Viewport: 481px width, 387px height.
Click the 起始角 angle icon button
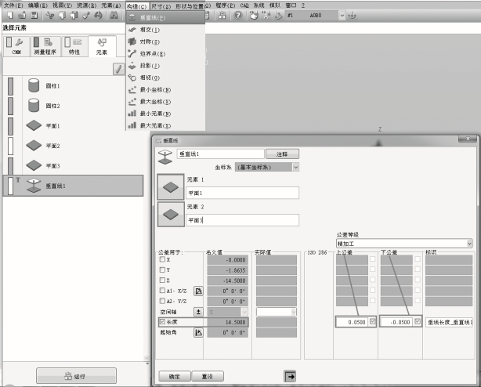point(198,333)
